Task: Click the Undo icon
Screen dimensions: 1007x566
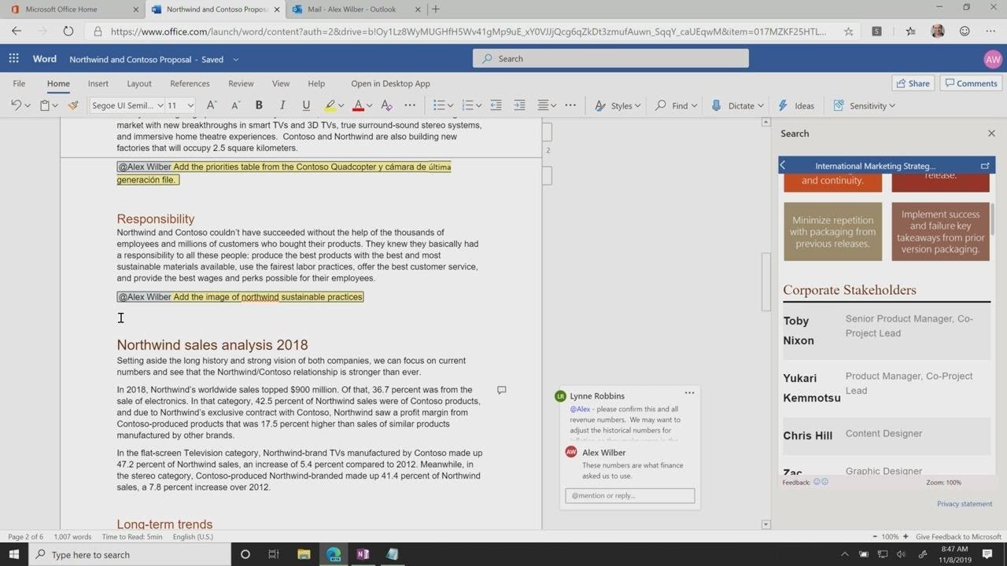Action: click(x=16, y=105)
